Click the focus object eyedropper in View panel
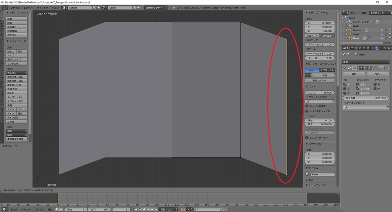 (333, 102)
